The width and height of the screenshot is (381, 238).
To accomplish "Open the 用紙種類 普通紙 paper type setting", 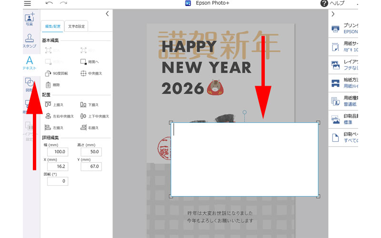I will [343, 101].
